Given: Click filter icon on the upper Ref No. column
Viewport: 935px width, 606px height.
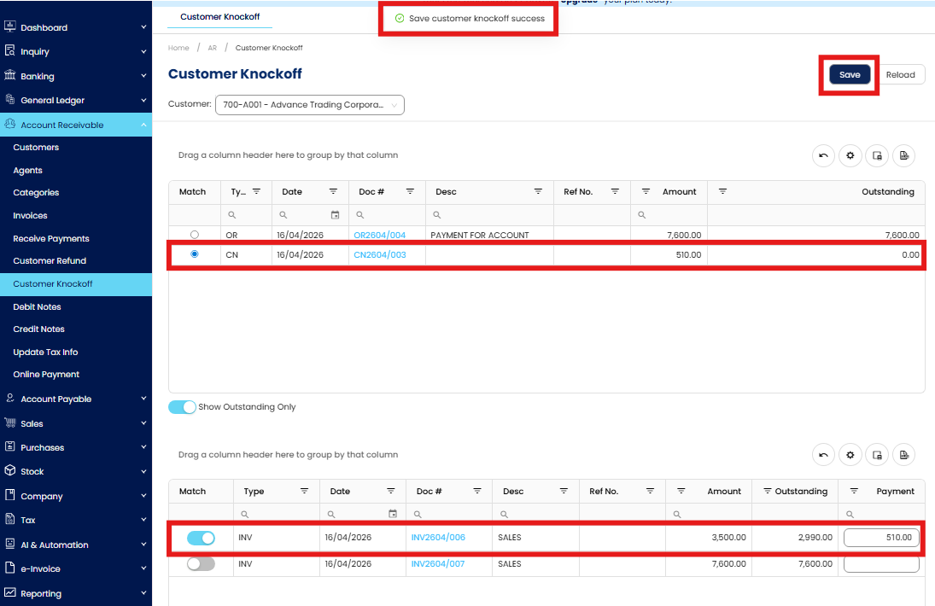Looking at the screenshot, I should pos(615,192).
